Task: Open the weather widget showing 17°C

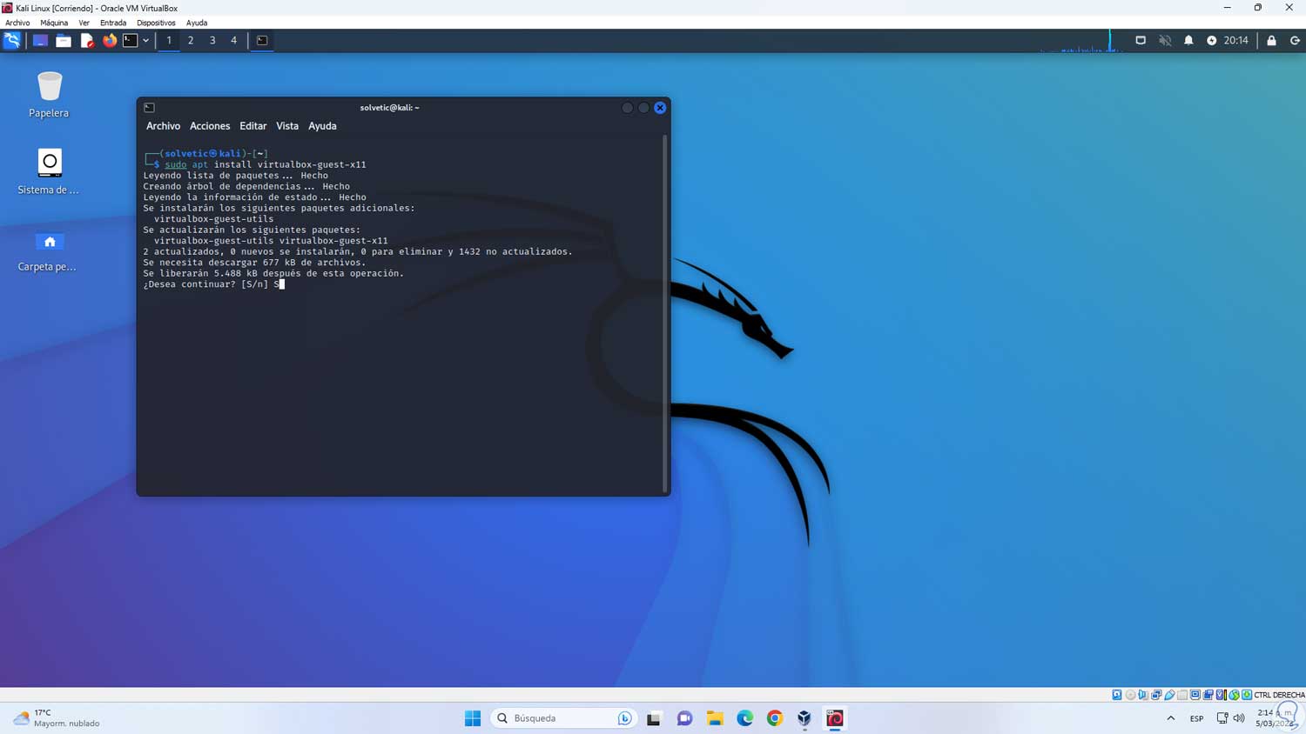Action: pyautogui.click(x=57, y=718)
